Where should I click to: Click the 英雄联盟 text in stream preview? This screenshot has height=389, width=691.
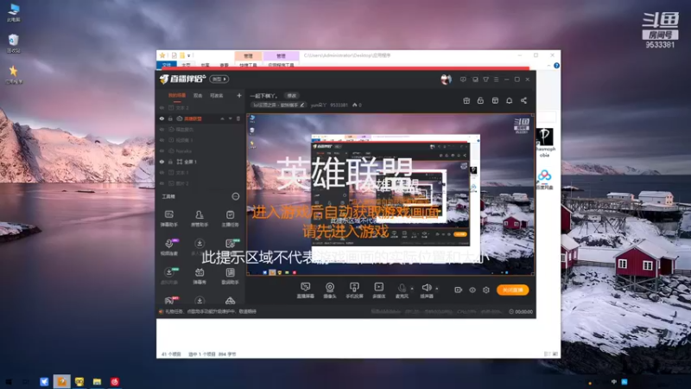[x=345, y=173]
